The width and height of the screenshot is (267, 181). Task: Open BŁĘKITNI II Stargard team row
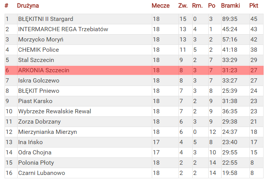click(x=134, y=19)
